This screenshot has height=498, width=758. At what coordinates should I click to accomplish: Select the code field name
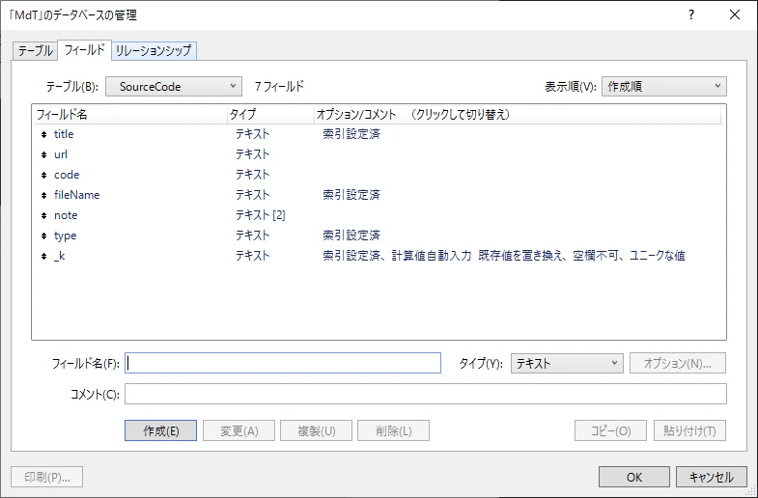67,175
